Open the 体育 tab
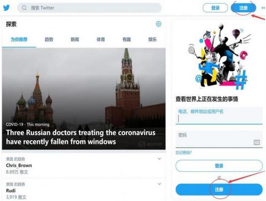266x201 pixels. [101, 39]
